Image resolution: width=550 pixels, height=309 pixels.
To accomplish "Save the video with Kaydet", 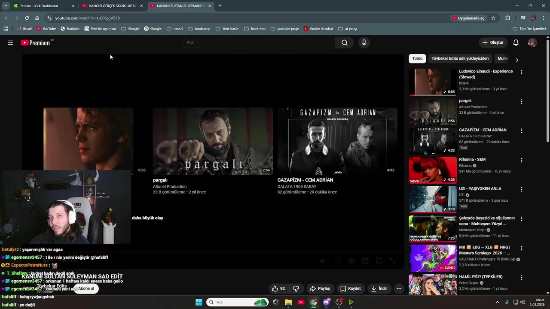I will pyautogui.click(x=350, y=289).
